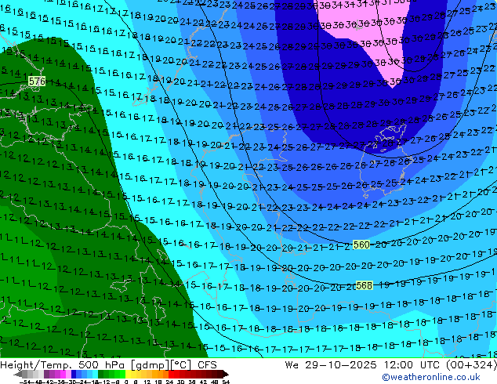Click the CFS model label
Screen dimensions: 497x384
207,365
